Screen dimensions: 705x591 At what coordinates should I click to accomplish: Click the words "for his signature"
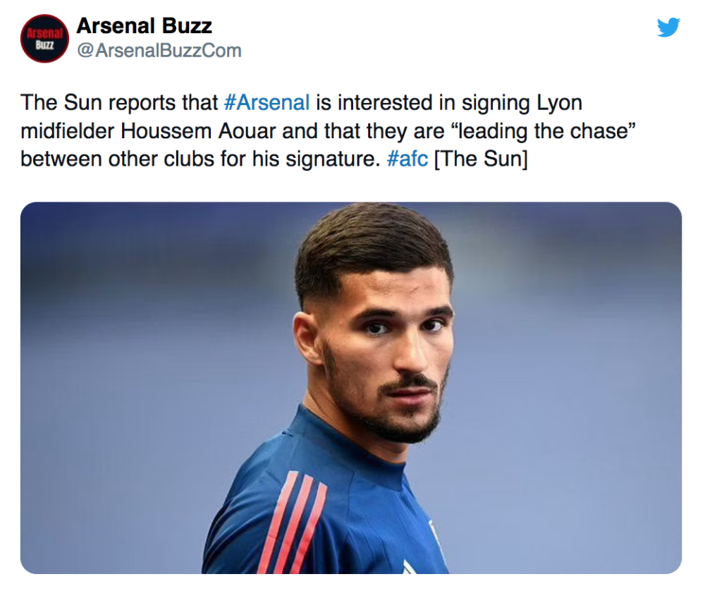tap(309, 159)
